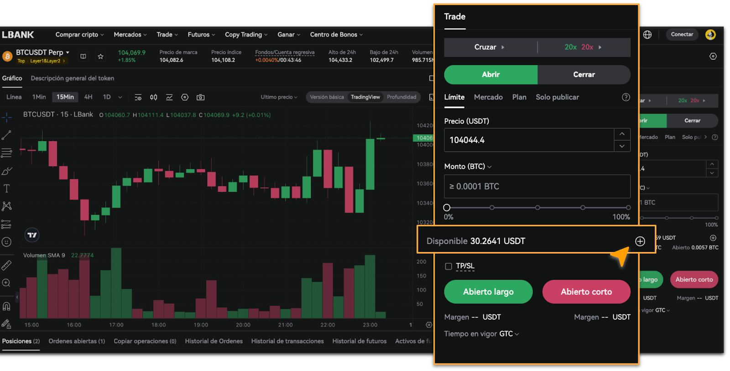Add BTCUSDT Perp to favorites star

pos(100,56)
